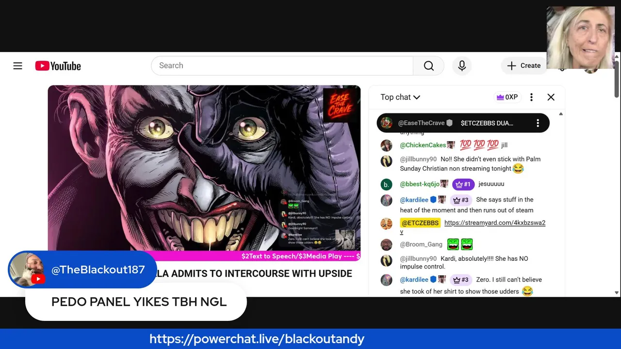
Task: Open the streamyard.com link in chat
Action: coord(494,223)
